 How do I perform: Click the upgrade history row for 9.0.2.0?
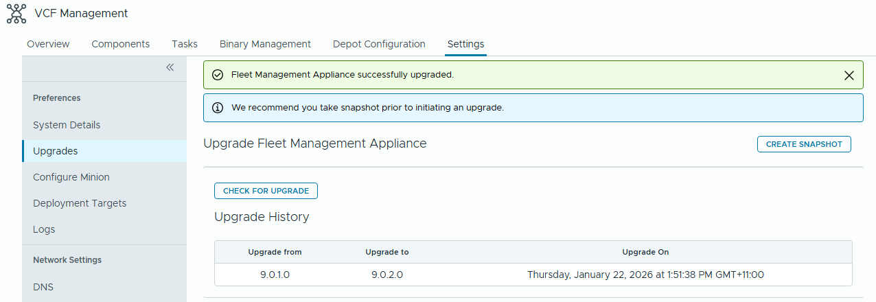point(533,275)
